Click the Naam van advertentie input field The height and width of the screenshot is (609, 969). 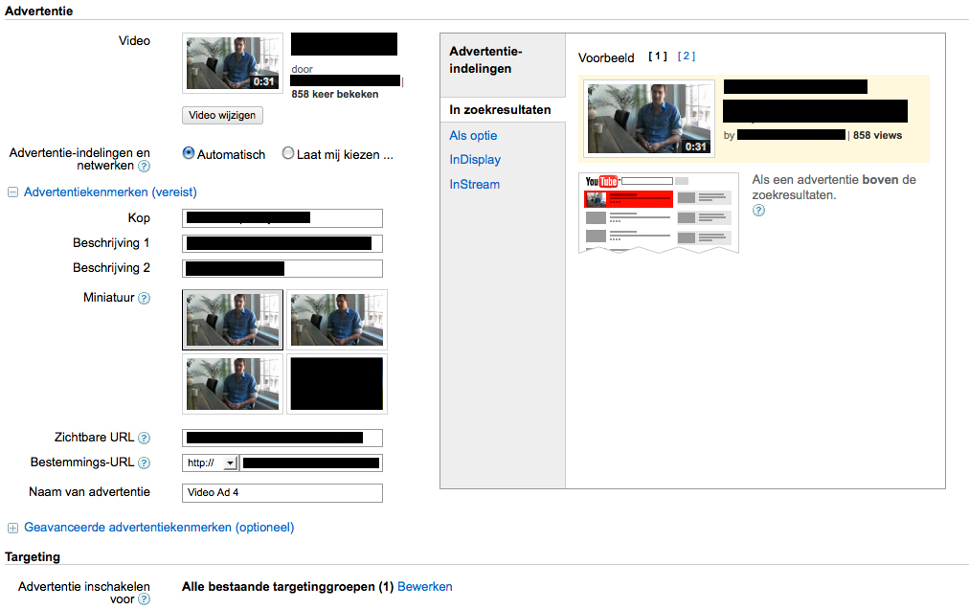point(282,493)
